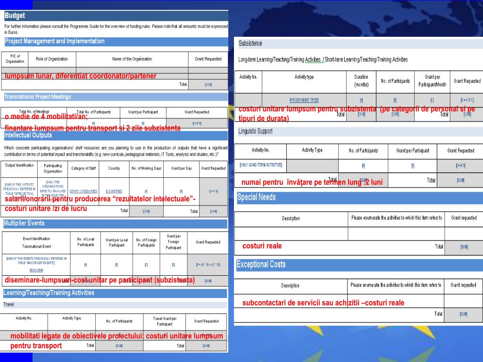Select the standalone red note "costuri reale"
Image resolution: width=483 pixels, height=362 pixels.
click(x=262, y=246)
